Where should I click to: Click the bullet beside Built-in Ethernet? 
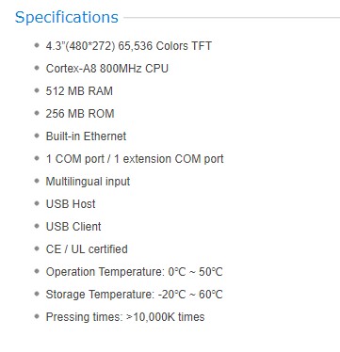click(x=37, y=136)
